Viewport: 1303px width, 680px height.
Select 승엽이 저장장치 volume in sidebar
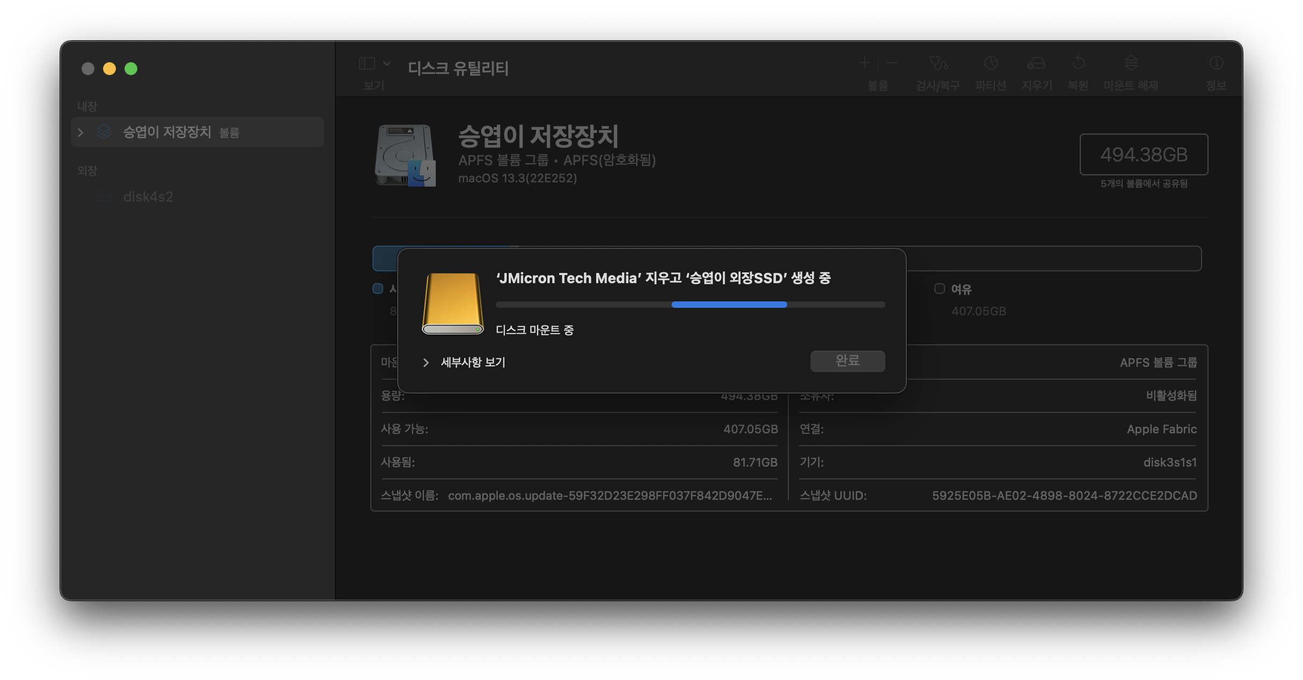point(167,132)
